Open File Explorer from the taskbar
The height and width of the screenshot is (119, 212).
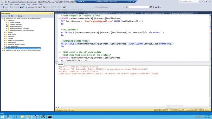[23, 117]
